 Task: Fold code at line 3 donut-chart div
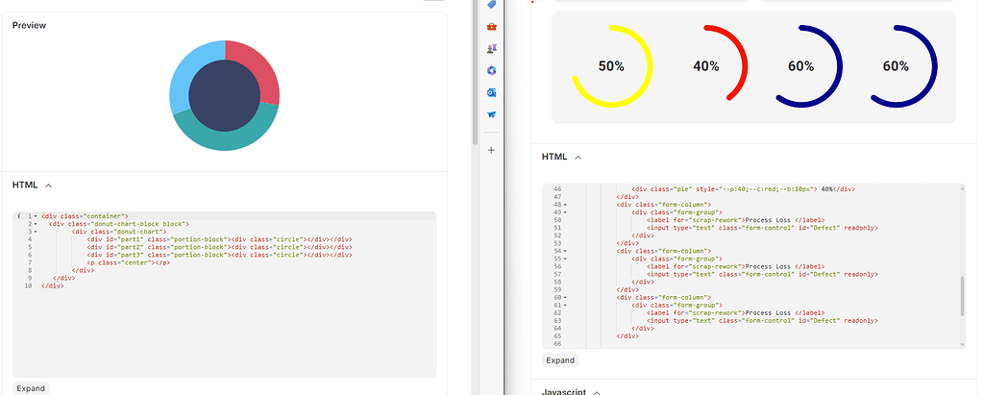click(36, 231)
